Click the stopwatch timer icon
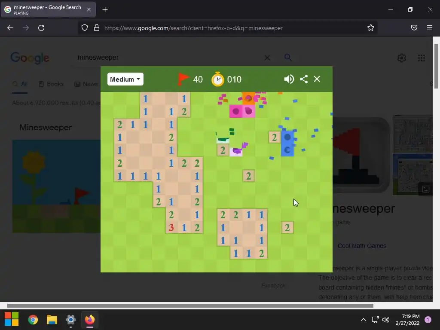The height and width of the screenshot is (330, 440). (x=217, y=79)
